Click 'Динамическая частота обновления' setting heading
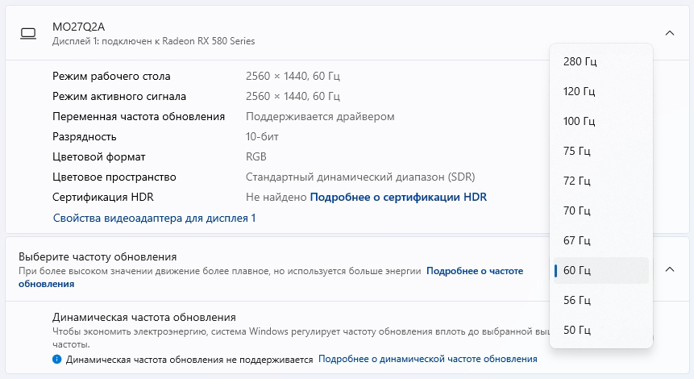694x379 pixels. pos(144,317)
